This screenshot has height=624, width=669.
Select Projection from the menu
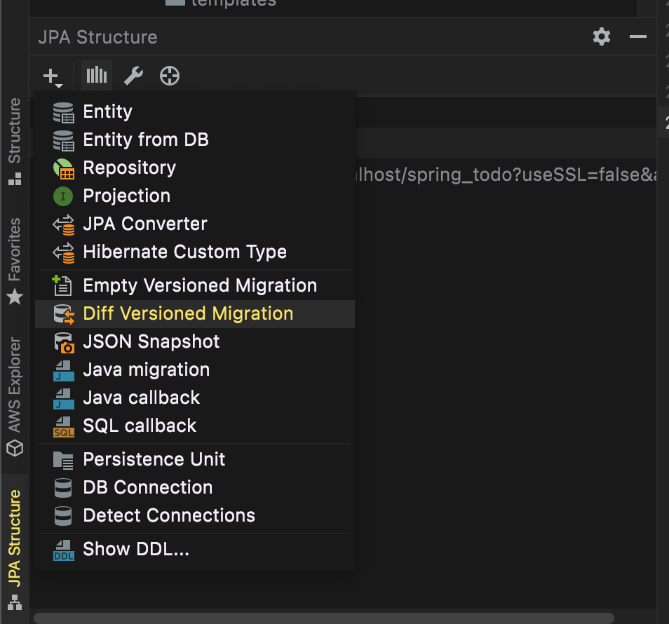pos(194,196)
